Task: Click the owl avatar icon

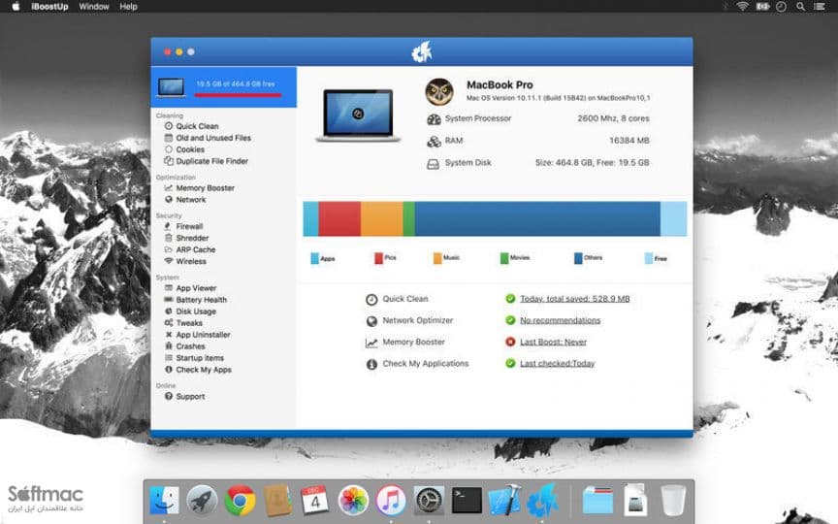Action: [439, 91]
